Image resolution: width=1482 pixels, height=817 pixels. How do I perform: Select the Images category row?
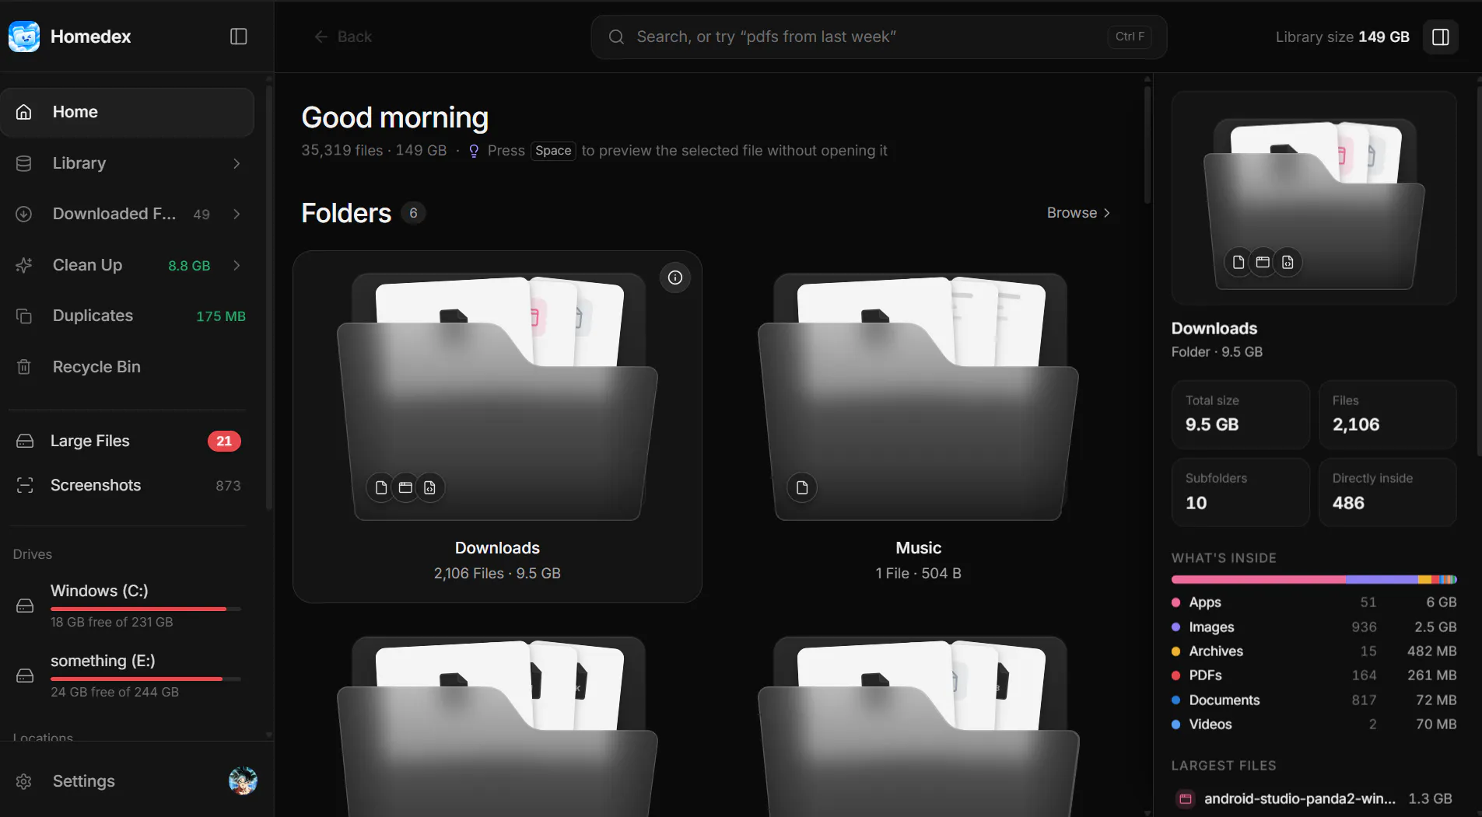[x=1314, y=627]
